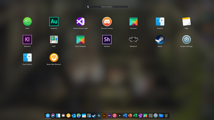Launch the YaST control center
The width and height of the screenshot is (214, 120).
click(x=54, y=40)
